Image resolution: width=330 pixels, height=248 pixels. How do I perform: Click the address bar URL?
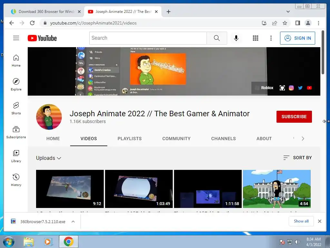93,23
